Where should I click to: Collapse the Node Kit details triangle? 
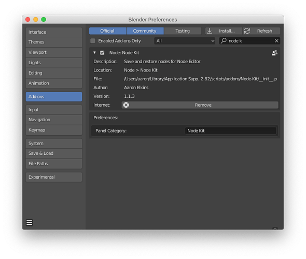94,53
